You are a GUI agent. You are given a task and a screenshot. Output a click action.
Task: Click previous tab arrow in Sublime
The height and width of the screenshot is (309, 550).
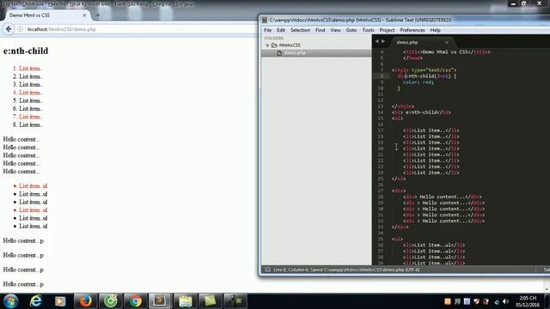(x=377, y=42)
